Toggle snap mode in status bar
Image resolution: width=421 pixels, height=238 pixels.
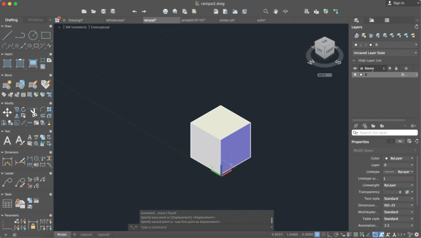(x=324, y=234)
